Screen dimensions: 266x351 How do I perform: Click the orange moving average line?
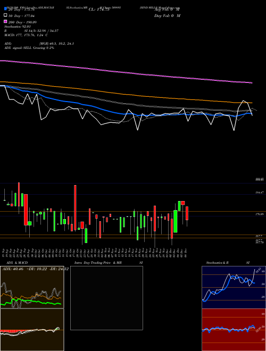[126, 94]
